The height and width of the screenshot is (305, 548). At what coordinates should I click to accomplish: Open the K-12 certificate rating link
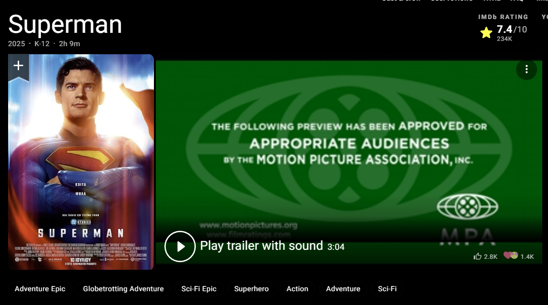[x=42, y=44]
